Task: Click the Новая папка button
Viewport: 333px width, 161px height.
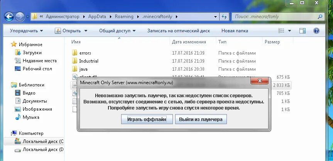Action: click(235, 31)
